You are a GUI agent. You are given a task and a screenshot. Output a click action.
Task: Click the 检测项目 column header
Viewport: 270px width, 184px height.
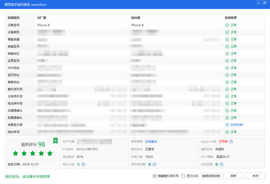click(x=13, y=18)
